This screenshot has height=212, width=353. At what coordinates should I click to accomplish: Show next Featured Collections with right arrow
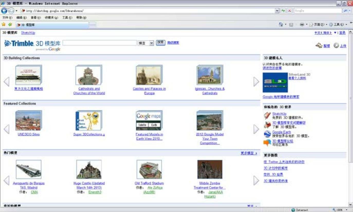click(256, 129)
